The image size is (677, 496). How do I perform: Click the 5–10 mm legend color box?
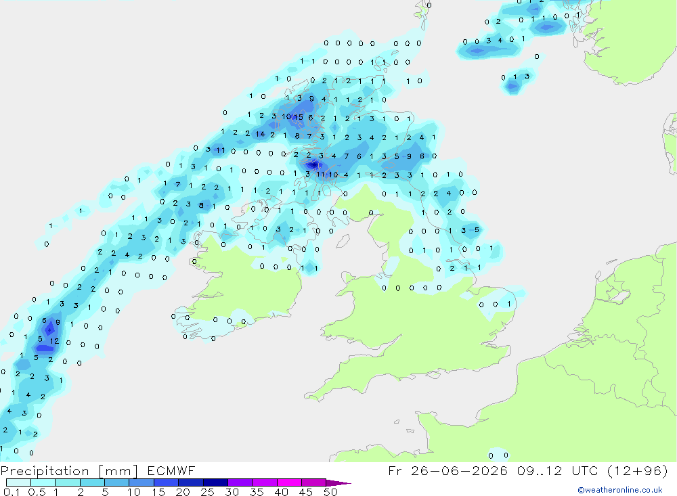point(116,482)
